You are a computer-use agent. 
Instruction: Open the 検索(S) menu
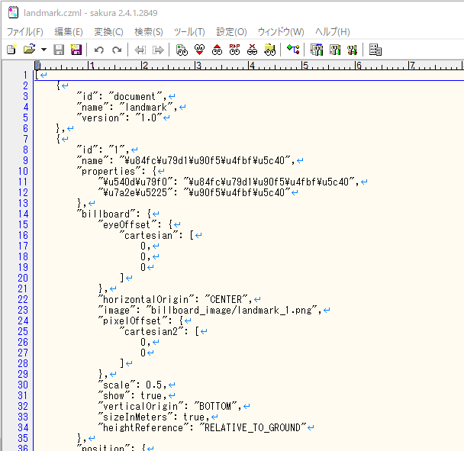148,32
